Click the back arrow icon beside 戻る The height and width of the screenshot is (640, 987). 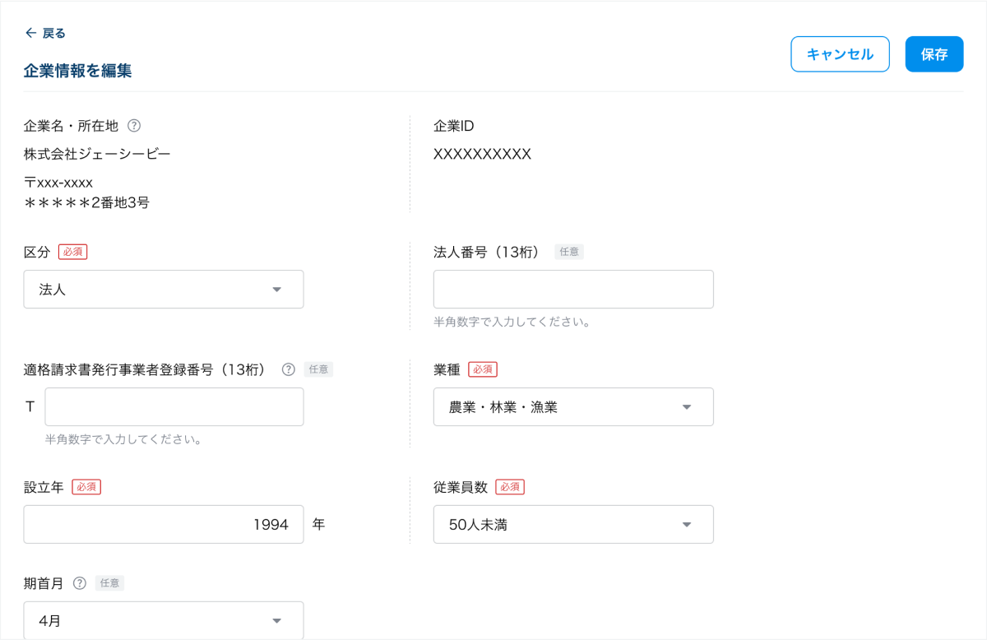point(31,33)
